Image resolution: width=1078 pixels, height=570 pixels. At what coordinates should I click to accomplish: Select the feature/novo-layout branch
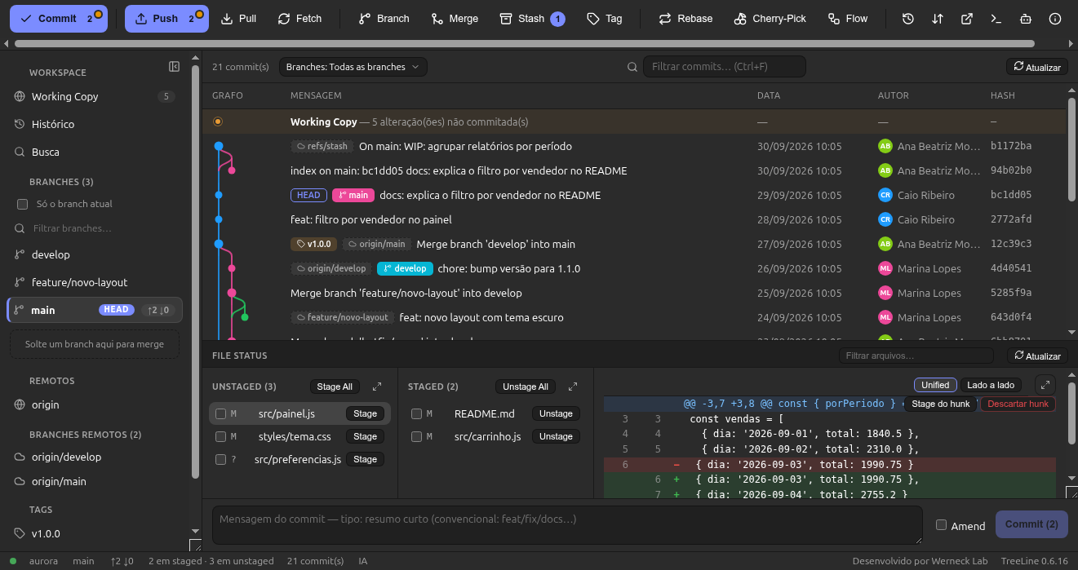coord(95,282)
